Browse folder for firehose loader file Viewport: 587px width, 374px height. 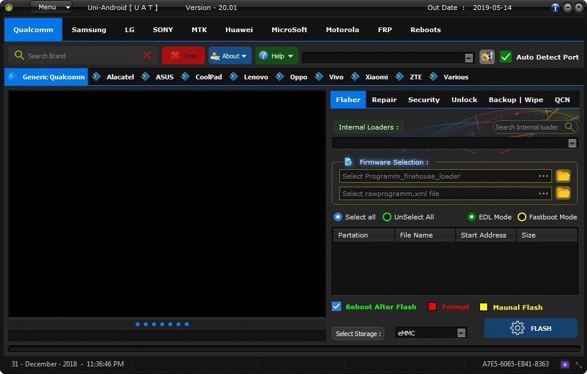pyautogui.click(x=563, y=176)
